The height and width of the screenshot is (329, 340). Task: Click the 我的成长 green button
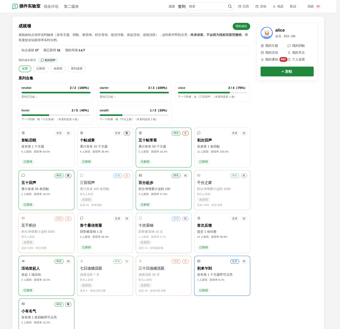241,26
